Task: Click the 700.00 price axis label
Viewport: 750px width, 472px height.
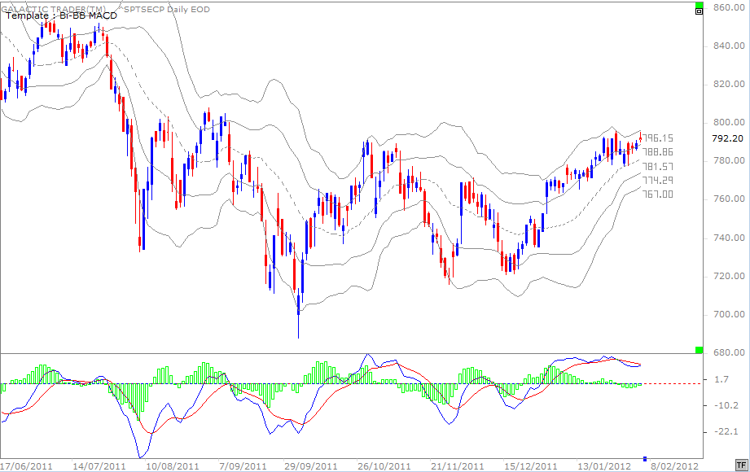Action: 729,314
